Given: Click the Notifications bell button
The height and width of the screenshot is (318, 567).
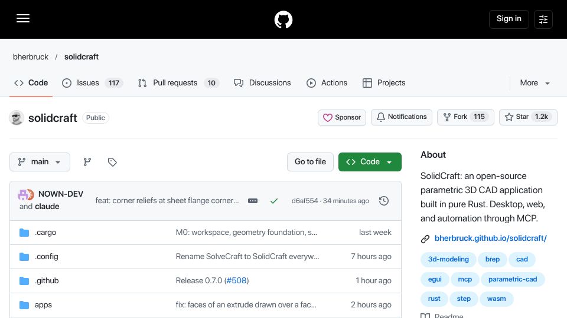Looking at the screenshot, I should (402, 117).
